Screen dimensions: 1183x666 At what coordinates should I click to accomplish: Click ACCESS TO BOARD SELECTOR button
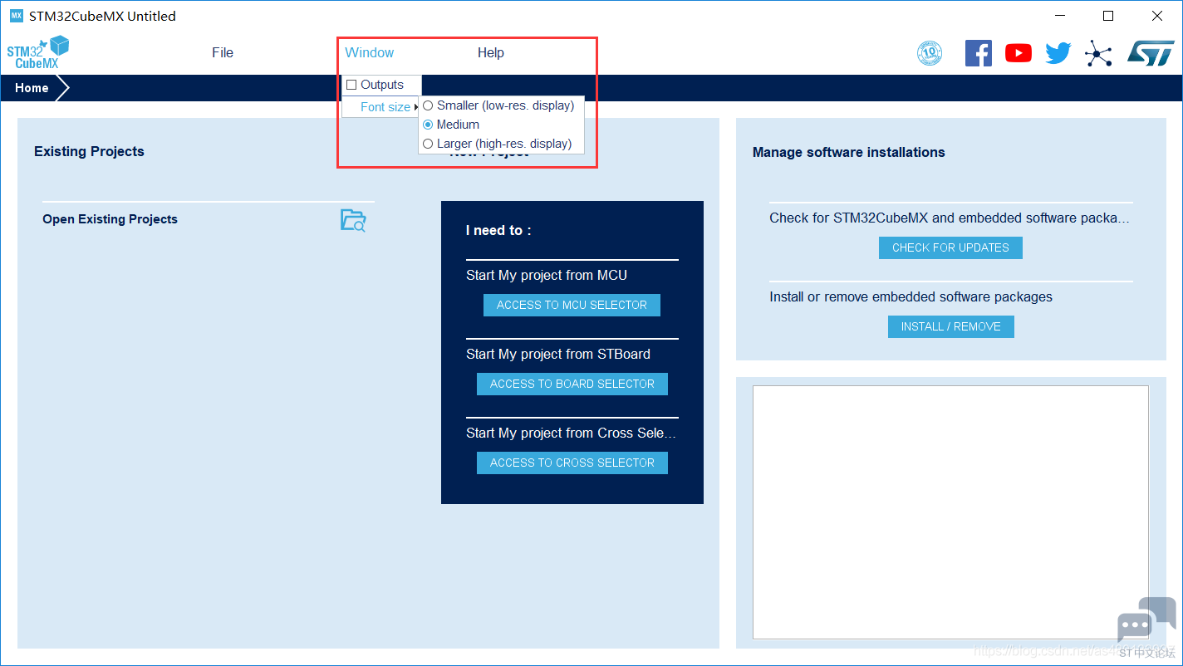(572, 384)
